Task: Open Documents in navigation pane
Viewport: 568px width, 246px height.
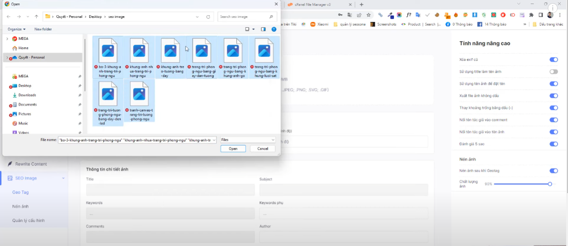Action: click(x=27, y=104)
